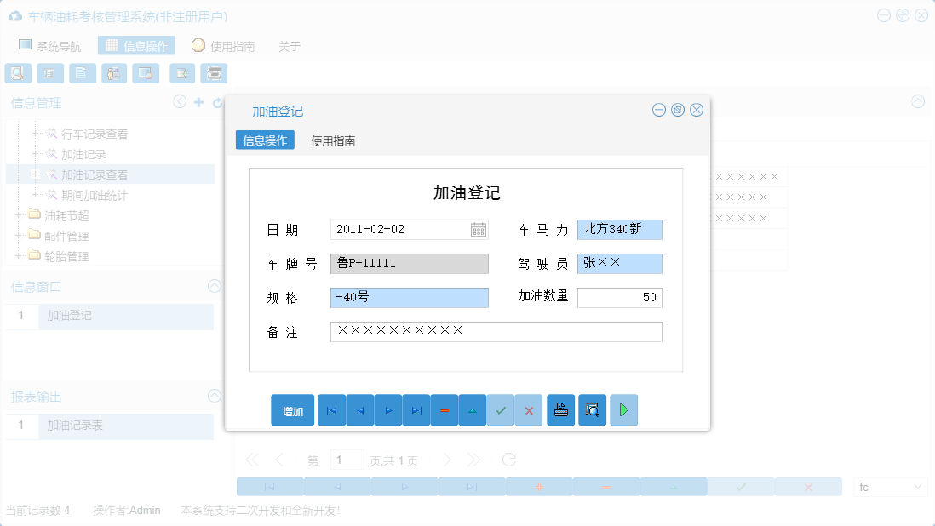Click the 增加 button to add a record
Image resolution: width=935 pixels, height=526 pixels.
click(292, 409)
